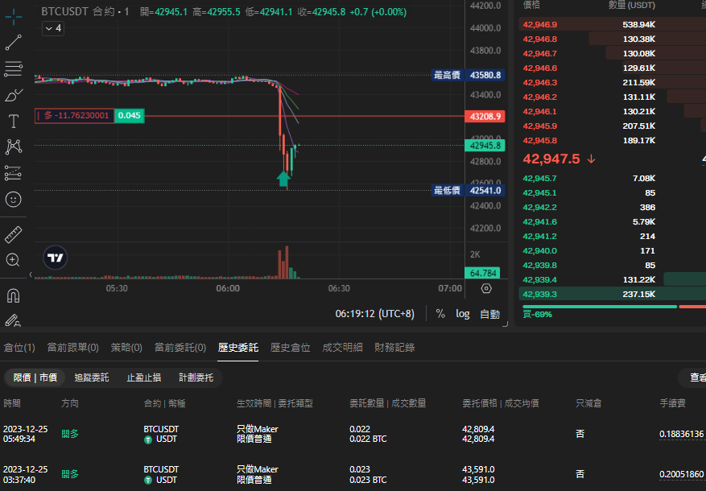The height and width of the screenshot is (491, 706).
Task: Click the order dated 2023-12-25 03:37:40
Action: click(x=25, y=474)
